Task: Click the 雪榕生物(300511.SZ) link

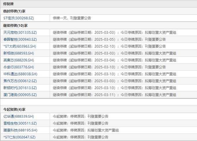Action: pyautogui.click(x=20, y=123)
